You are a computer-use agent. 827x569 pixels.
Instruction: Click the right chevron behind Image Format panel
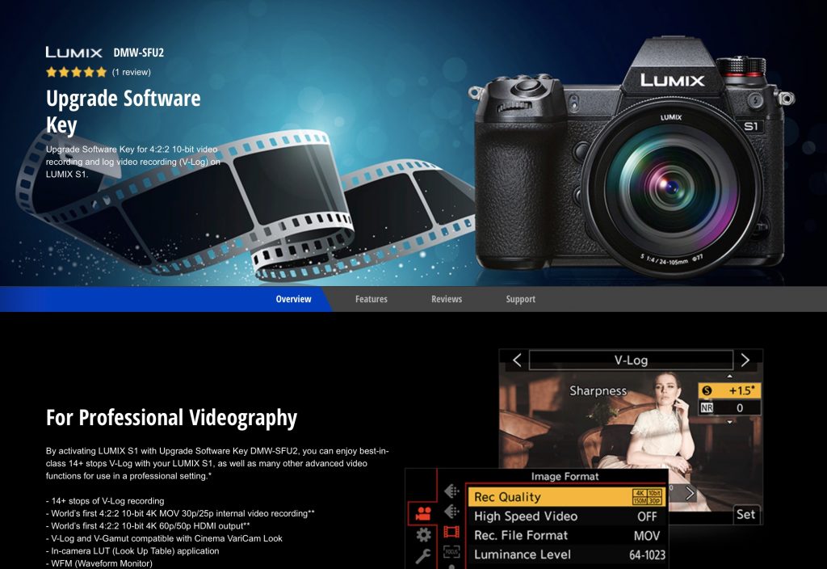pyautogui.click(x=690, y=494)
